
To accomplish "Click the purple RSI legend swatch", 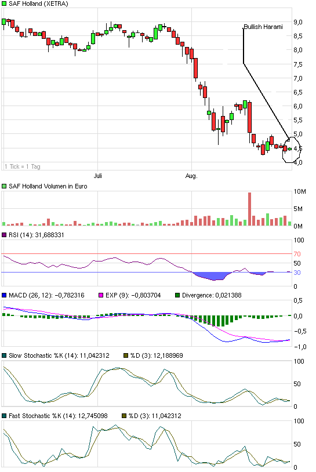I will click(4, 235).
